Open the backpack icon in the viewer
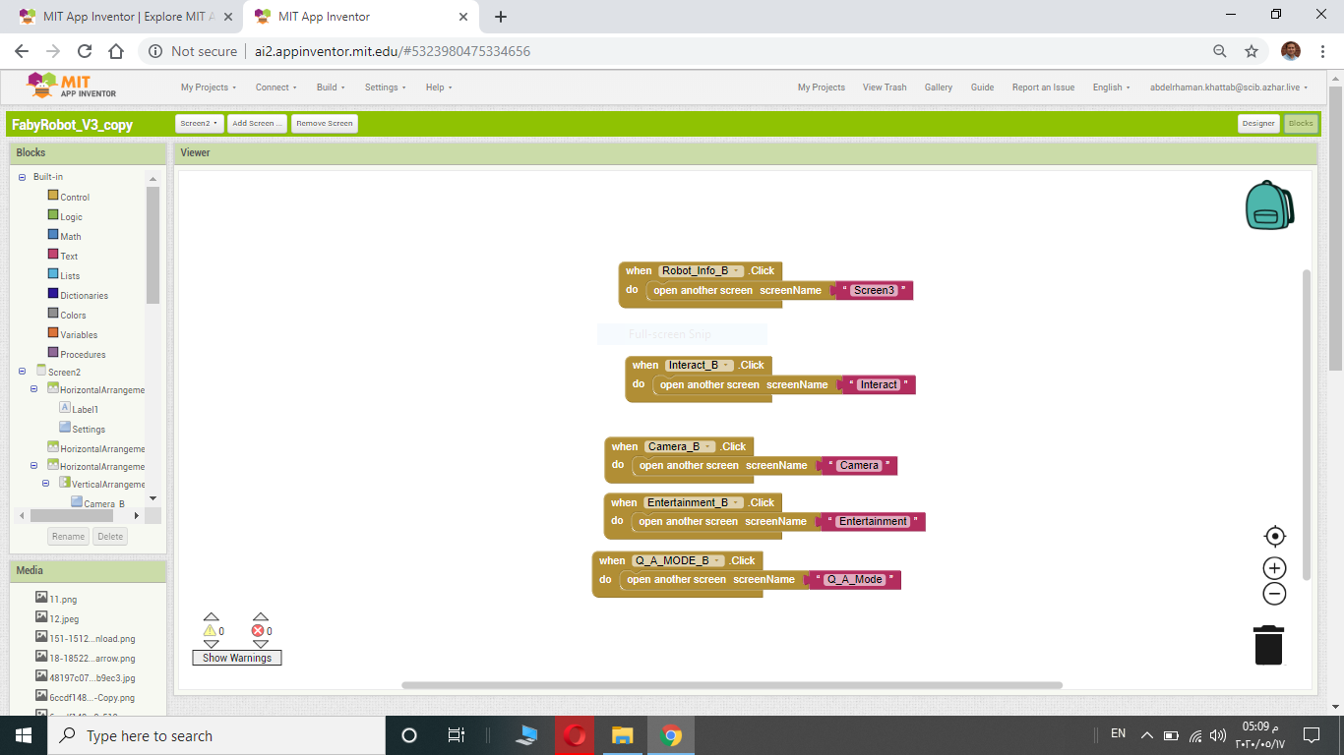Viewport: 1344px width, 755px height. [1269, 205]
